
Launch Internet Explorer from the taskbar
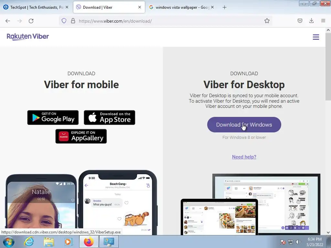(x=29, y=242)
